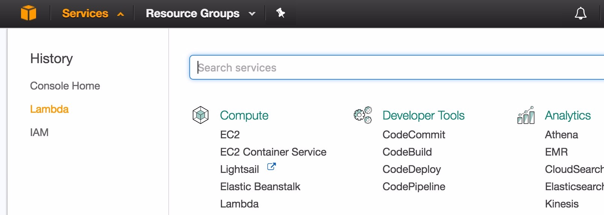Expand the Resource Groups dropdown
This screenshot has width=604, height=215.
point(200,14)
